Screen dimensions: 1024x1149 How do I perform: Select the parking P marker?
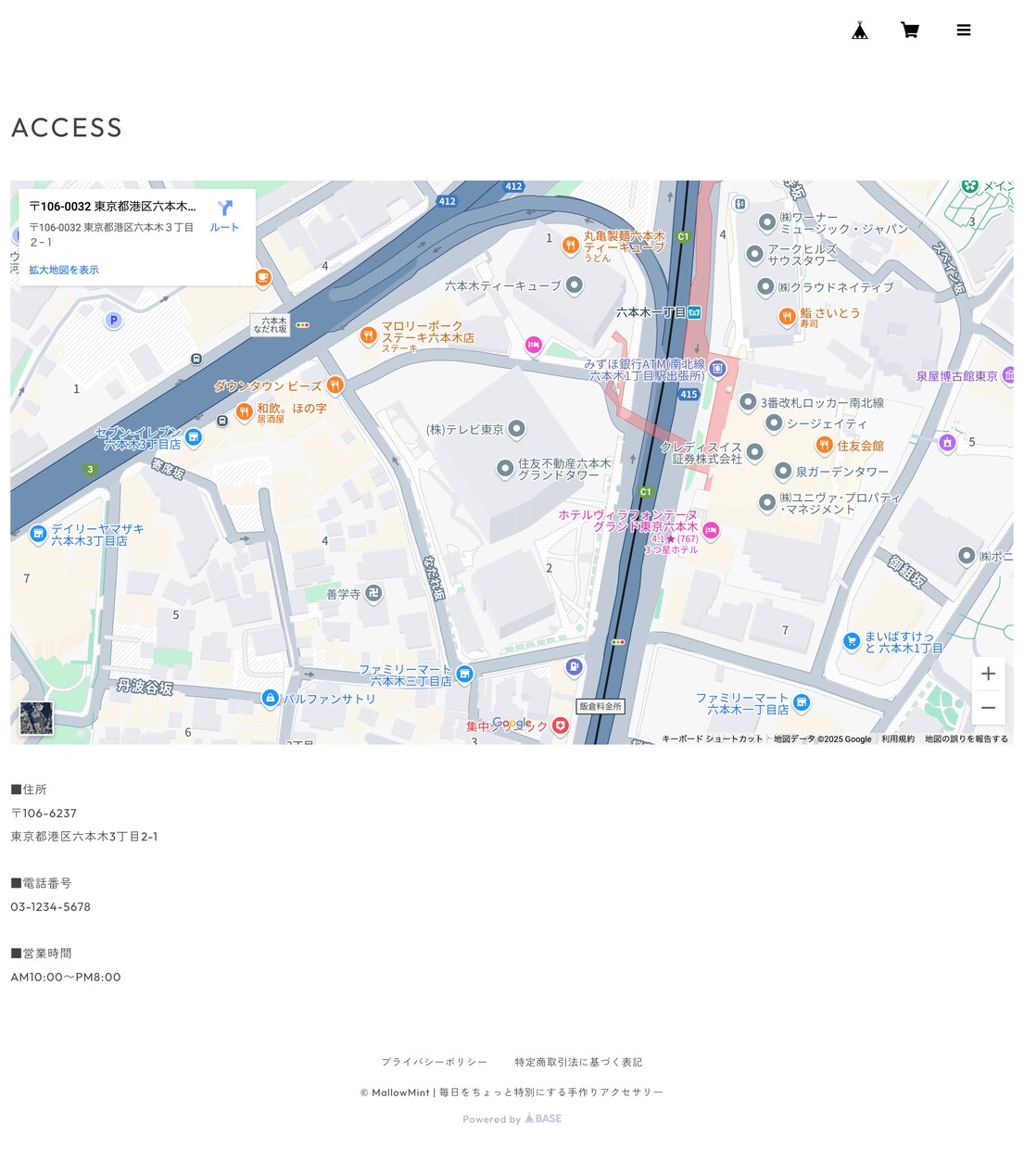(x=113, y=321)
